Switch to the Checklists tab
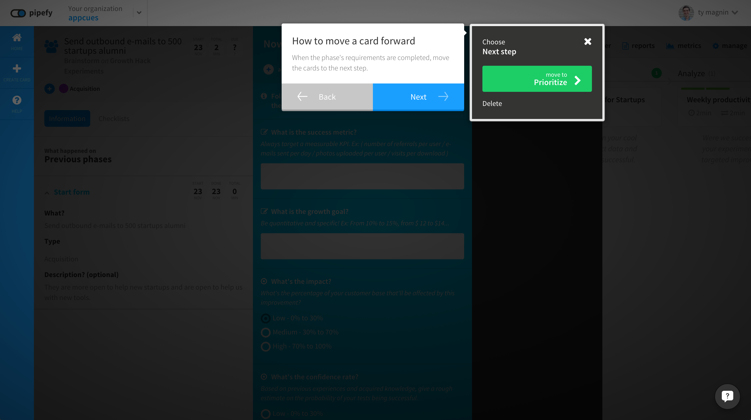The image size is (751, 420). coord(114,118)
